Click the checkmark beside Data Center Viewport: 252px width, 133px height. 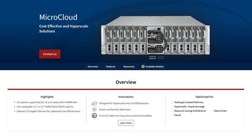pyautogui.click(x=212, y=111)
